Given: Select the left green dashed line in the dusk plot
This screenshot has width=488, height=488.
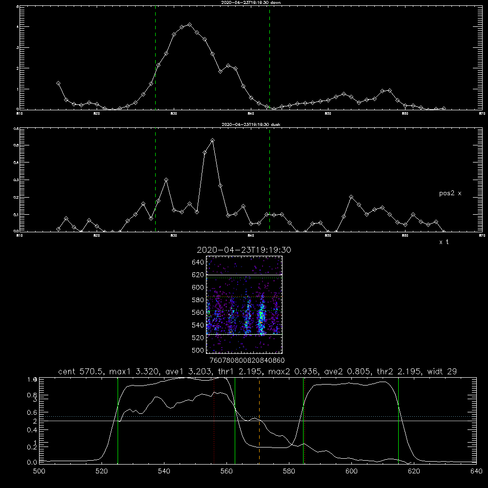Looking at the screenshot, I should (x=155, y=180).
